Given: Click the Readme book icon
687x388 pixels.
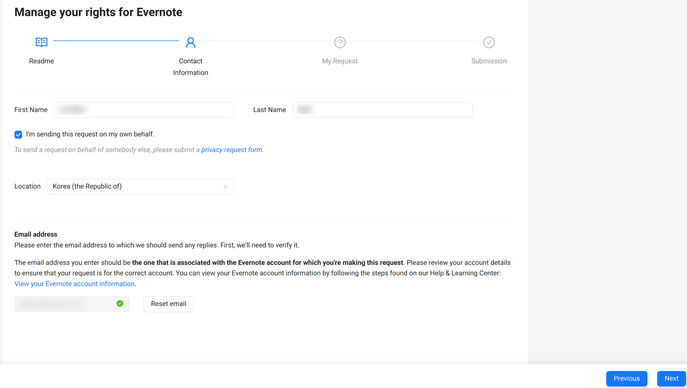Looking at the screenshot, I should click(41, 42).
